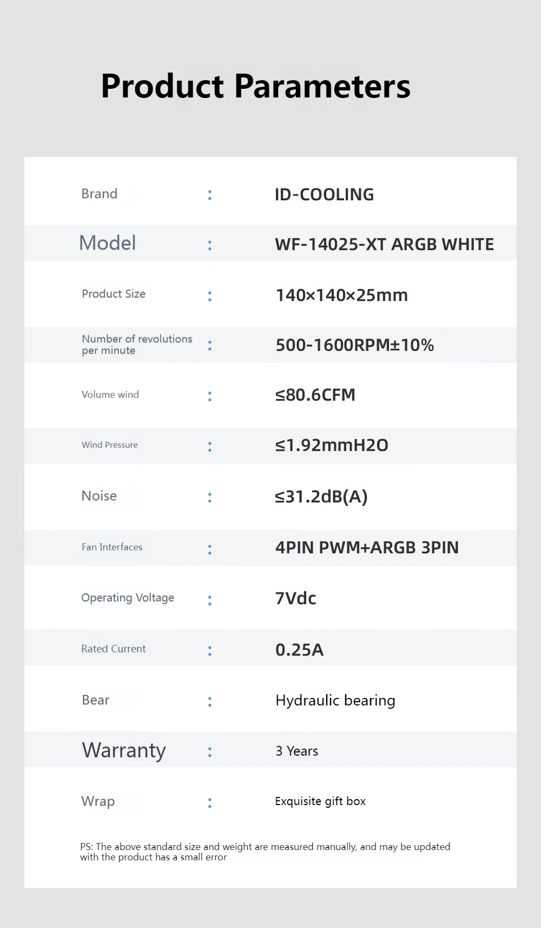Click the Number of revolutions per minute label
This screenshot has width=541, height=928.
[x=137, y=344]
